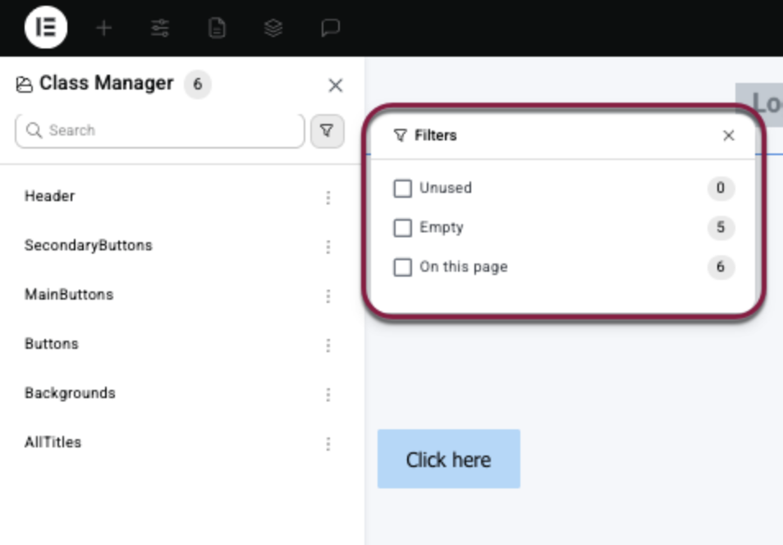Click the "Click here" button on canvas
Image resolution: width=783 pixels, height=545 pixels.
(448, 460)
